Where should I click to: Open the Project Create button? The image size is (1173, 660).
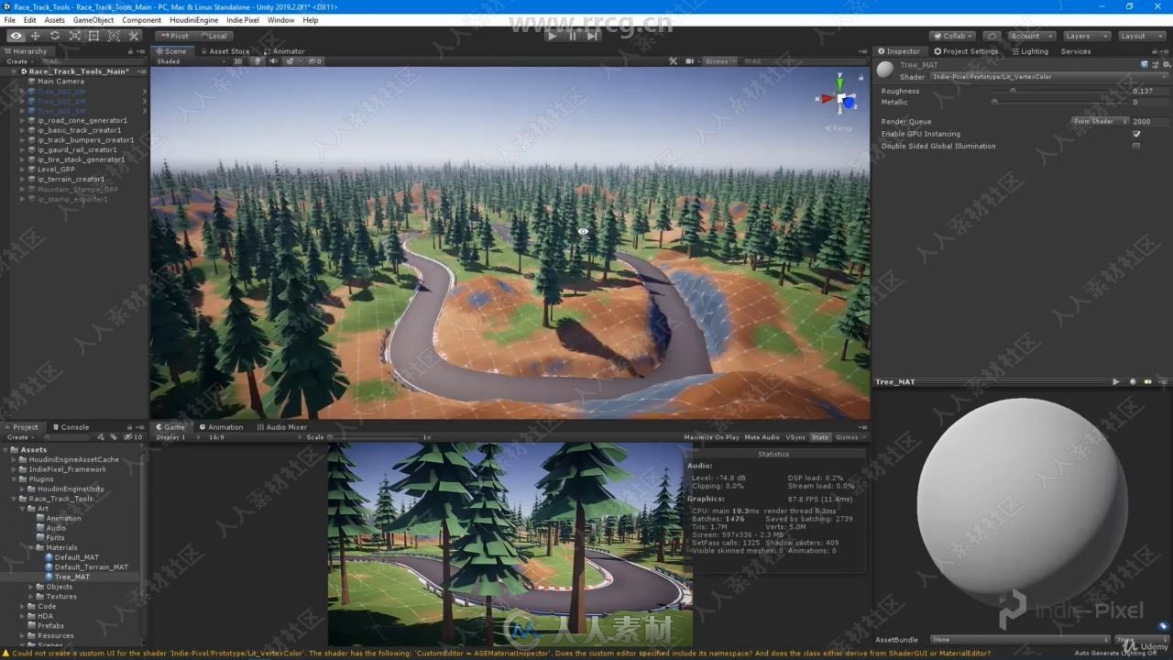(x=18, y=437)
